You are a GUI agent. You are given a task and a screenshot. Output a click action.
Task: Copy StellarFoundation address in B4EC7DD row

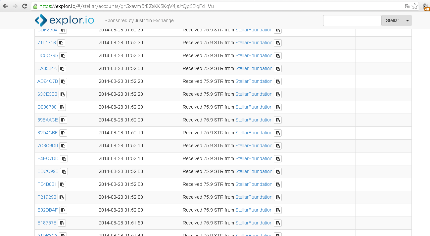pyautogui.click(x=278, y=159)
